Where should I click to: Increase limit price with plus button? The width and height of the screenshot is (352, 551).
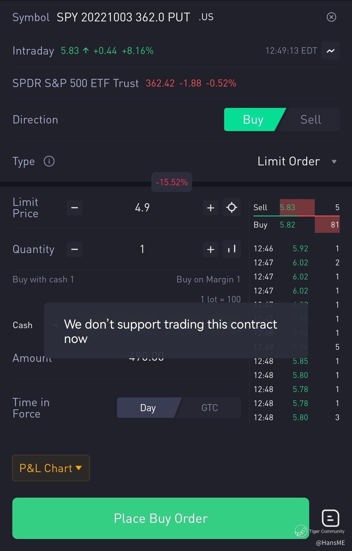211,208
